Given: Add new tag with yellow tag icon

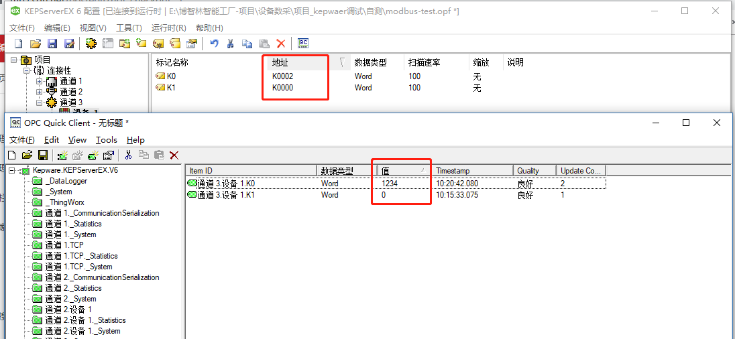Looking at the screenshot, I should (x=142, y=44).
